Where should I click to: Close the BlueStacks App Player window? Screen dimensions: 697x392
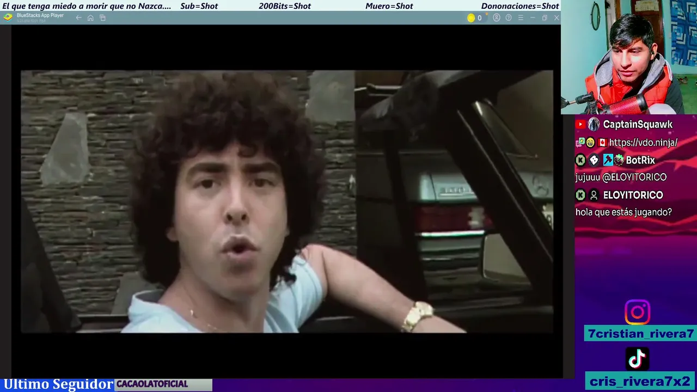557,18
